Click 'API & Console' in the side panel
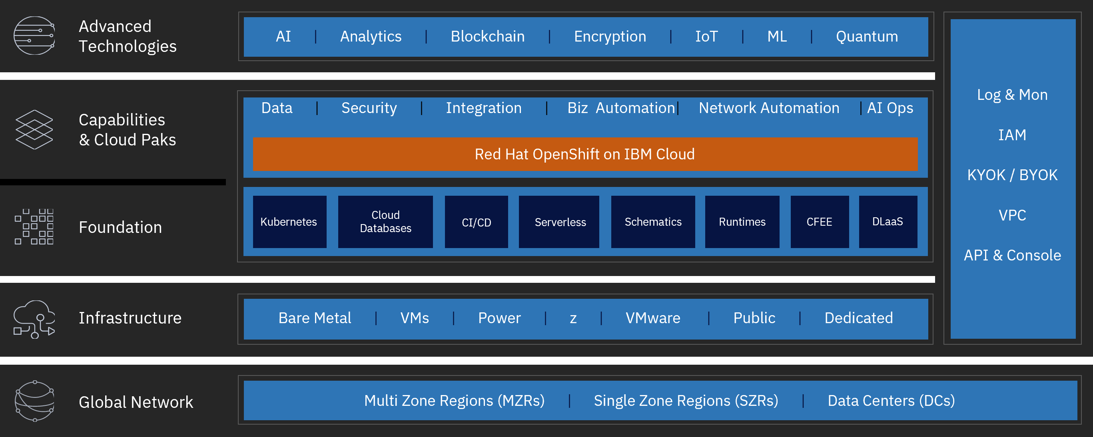 pyautogui.click(x=1012, y=255)
